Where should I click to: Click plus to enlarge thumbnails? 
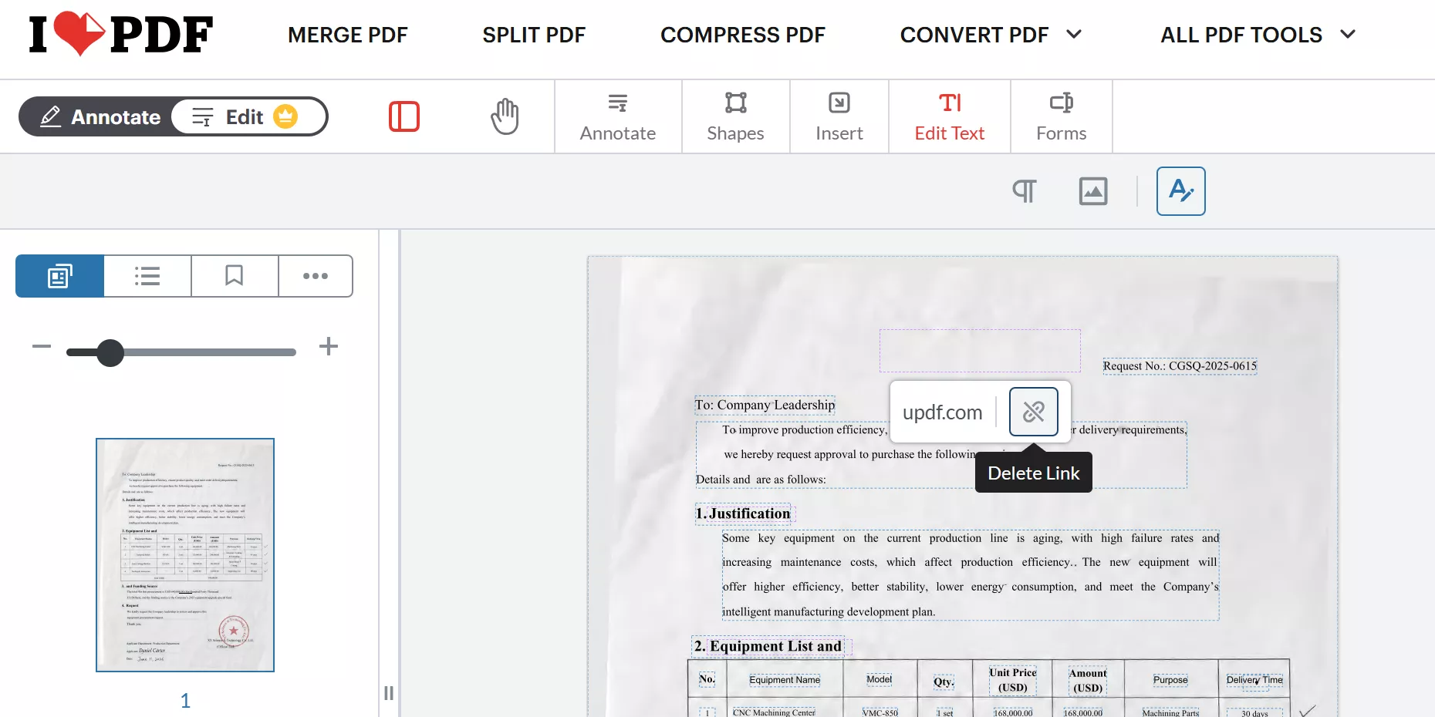pos(329,347)
